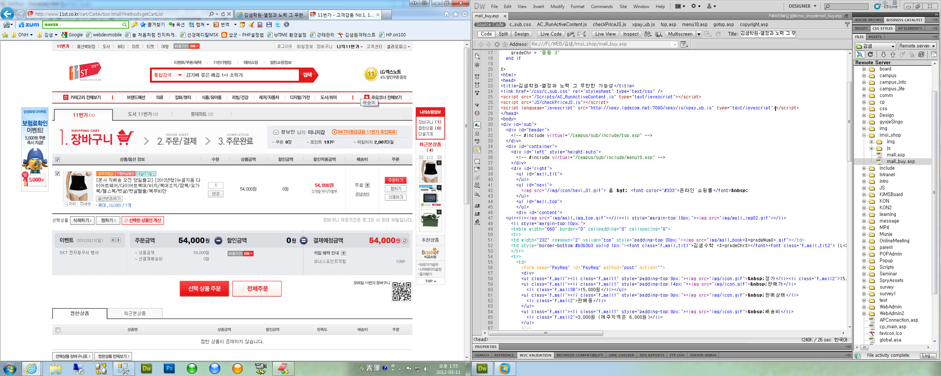Expand the Files panel to show local and remote
941x376 pixels.
tap(934, 54)
